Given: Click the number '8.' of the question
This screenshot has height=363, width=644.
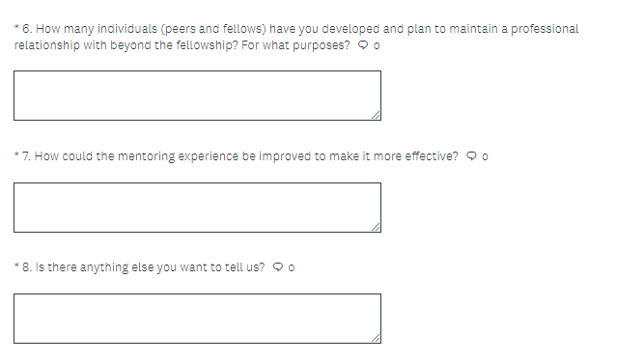Looking at the screenshot, I should (27, 267).
